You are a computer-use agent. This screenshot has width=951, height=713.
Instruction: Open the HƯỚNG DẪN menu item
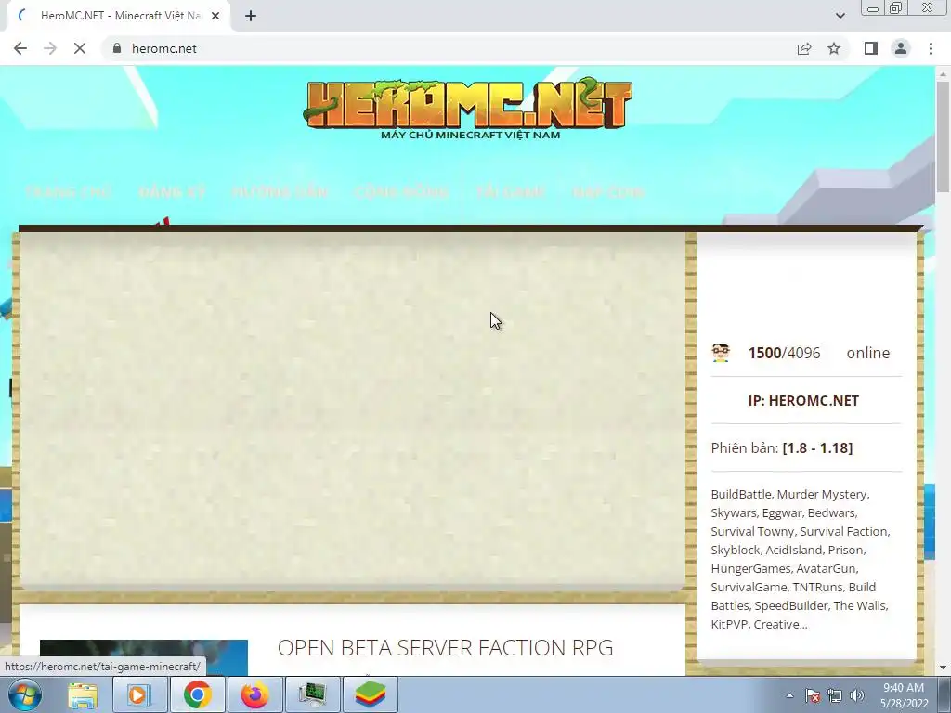280,192
